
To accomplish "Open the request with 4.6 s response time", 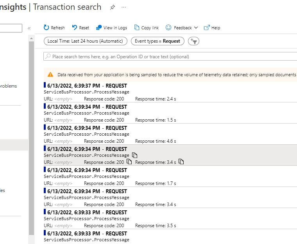I will [x=87, y=128].
